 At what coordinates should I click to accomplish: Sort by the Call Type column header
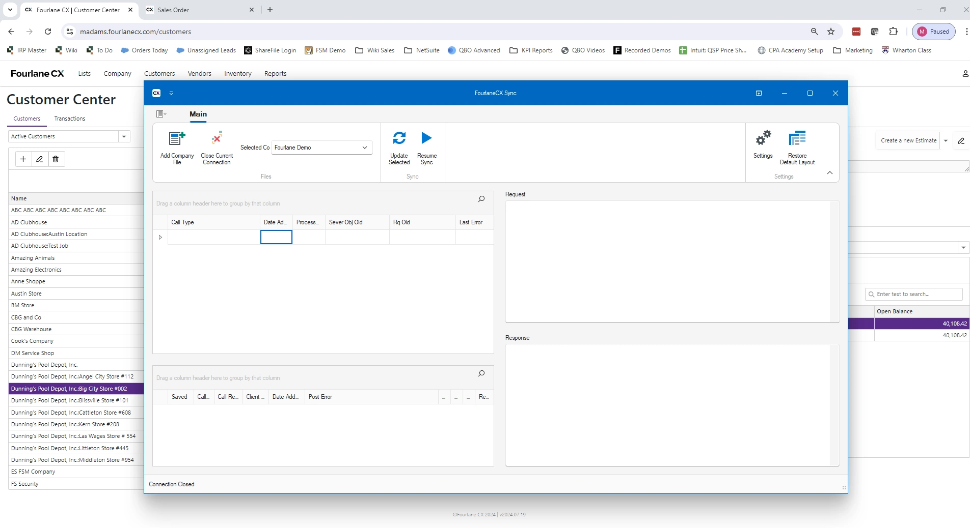[x=213, y=222]
